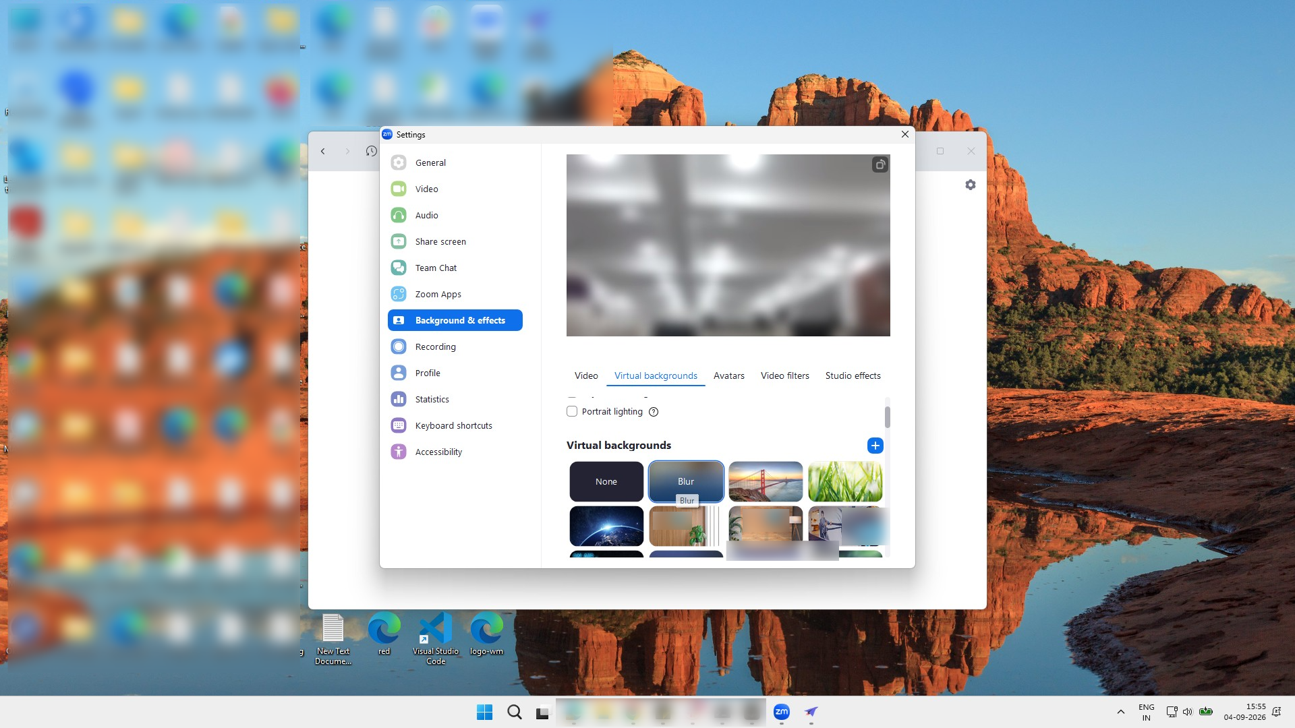Go to Audio settings
This screenshot has height=728, width=1295.
[455, 215]
